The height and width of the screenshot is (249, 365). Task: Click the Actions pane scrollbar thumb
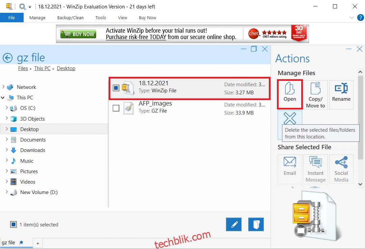click(360, 117)
